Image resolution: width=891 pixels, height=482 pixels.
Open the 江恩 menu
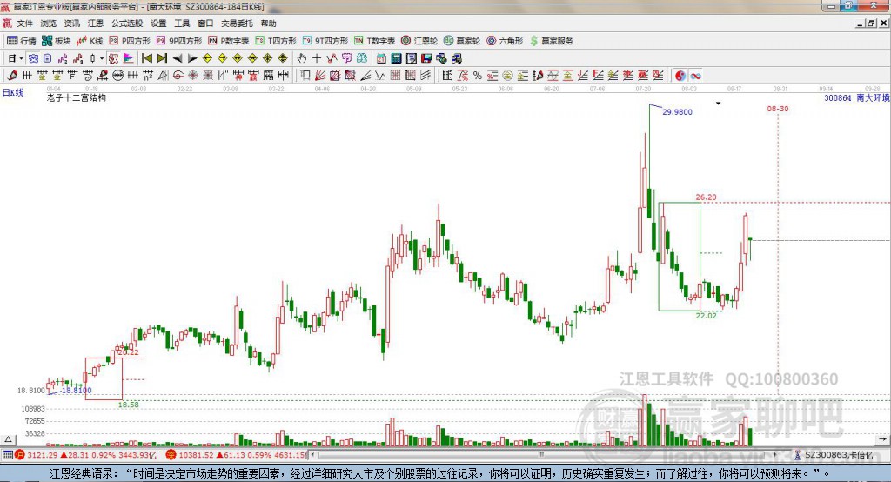click(x=96, y=23)
